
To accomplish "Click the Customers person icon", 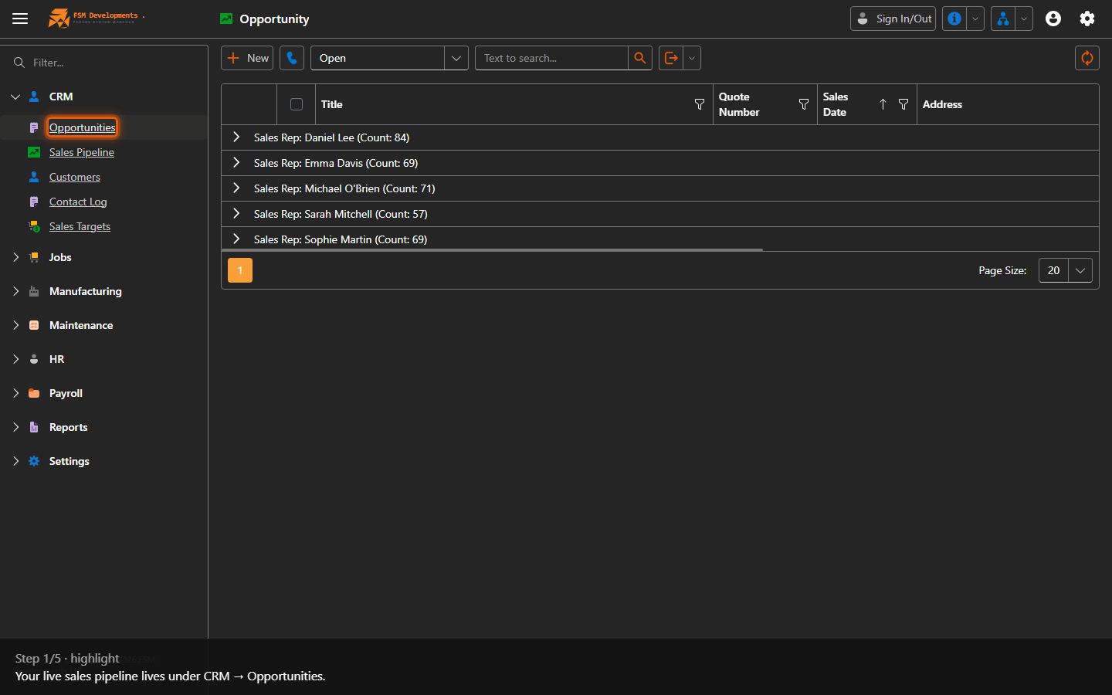I will pos(34,177).
